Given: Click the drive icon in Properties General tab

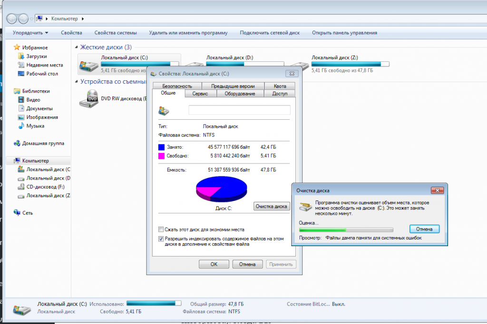Looking at the screenshot, I should 164,111.
